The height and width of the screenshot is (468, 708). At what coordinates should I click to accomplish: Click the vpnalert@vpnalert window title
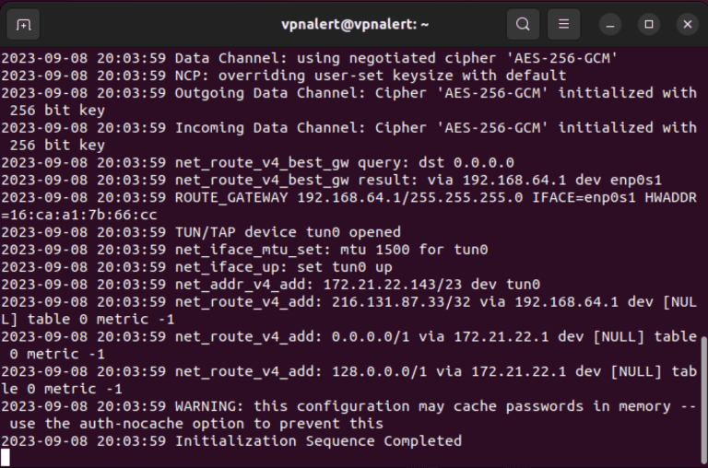354,24
